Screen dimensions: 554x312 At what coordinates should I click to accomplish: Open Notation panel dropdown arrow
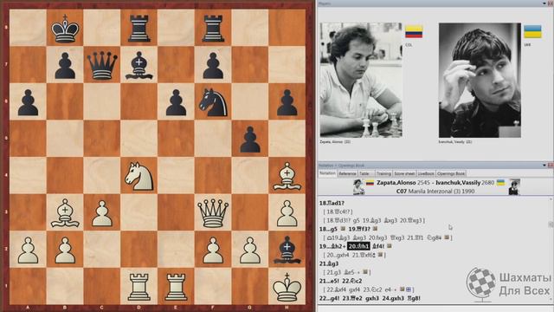coord(544,166)
